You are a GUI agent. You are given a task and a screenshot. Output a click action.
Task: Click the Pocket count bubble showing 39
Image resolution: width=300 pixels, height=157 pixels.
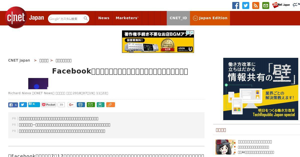click(x=61, y=105)
